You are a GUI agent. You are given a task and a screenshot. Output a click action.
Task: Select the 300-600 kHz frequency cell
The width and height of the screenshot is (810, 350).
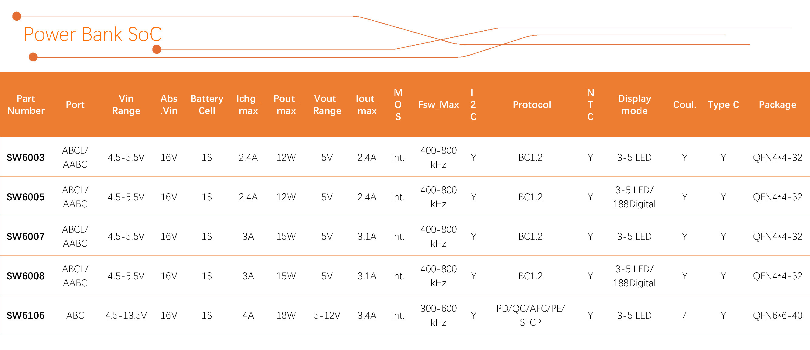[438, 315]
